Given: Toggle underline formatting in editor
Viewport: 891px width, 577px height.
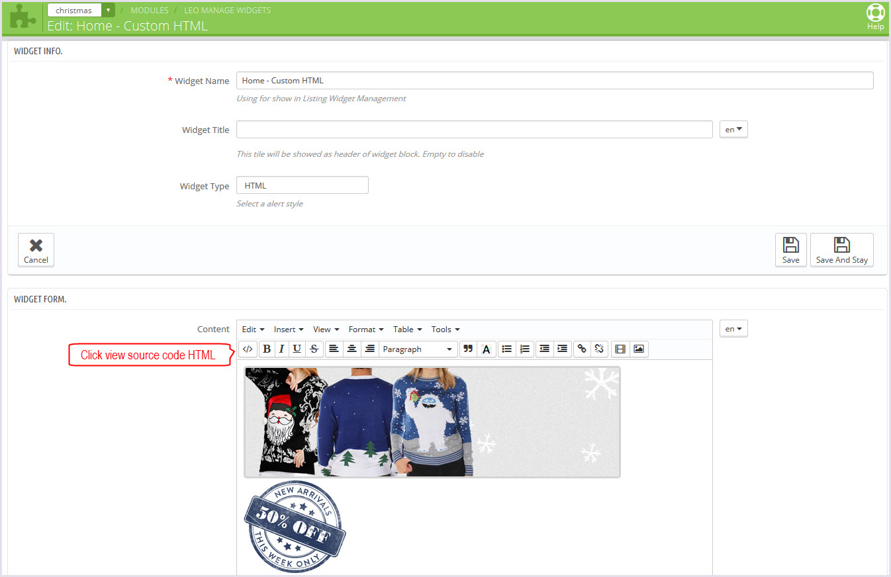Looking at the screenshot, I should click(x=297, y=349).
